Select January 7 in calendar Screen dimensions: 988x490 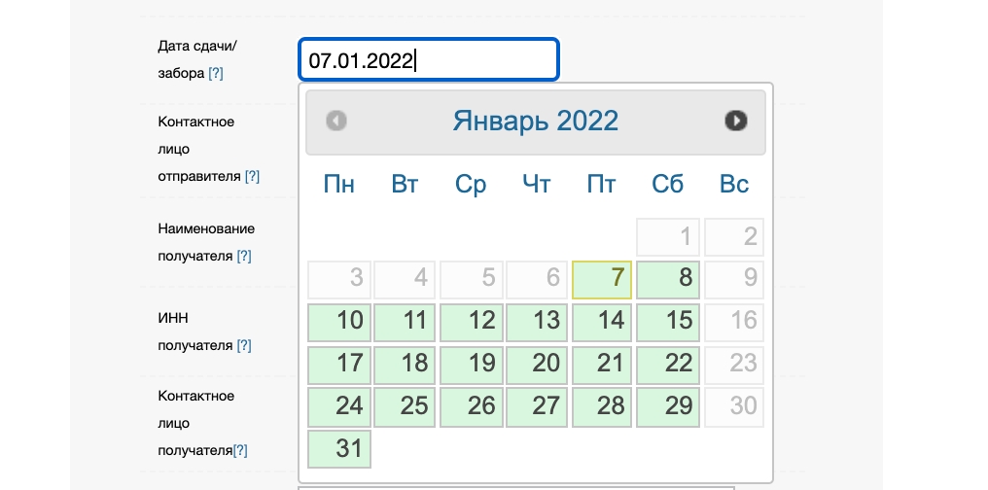tap(602, 280)
